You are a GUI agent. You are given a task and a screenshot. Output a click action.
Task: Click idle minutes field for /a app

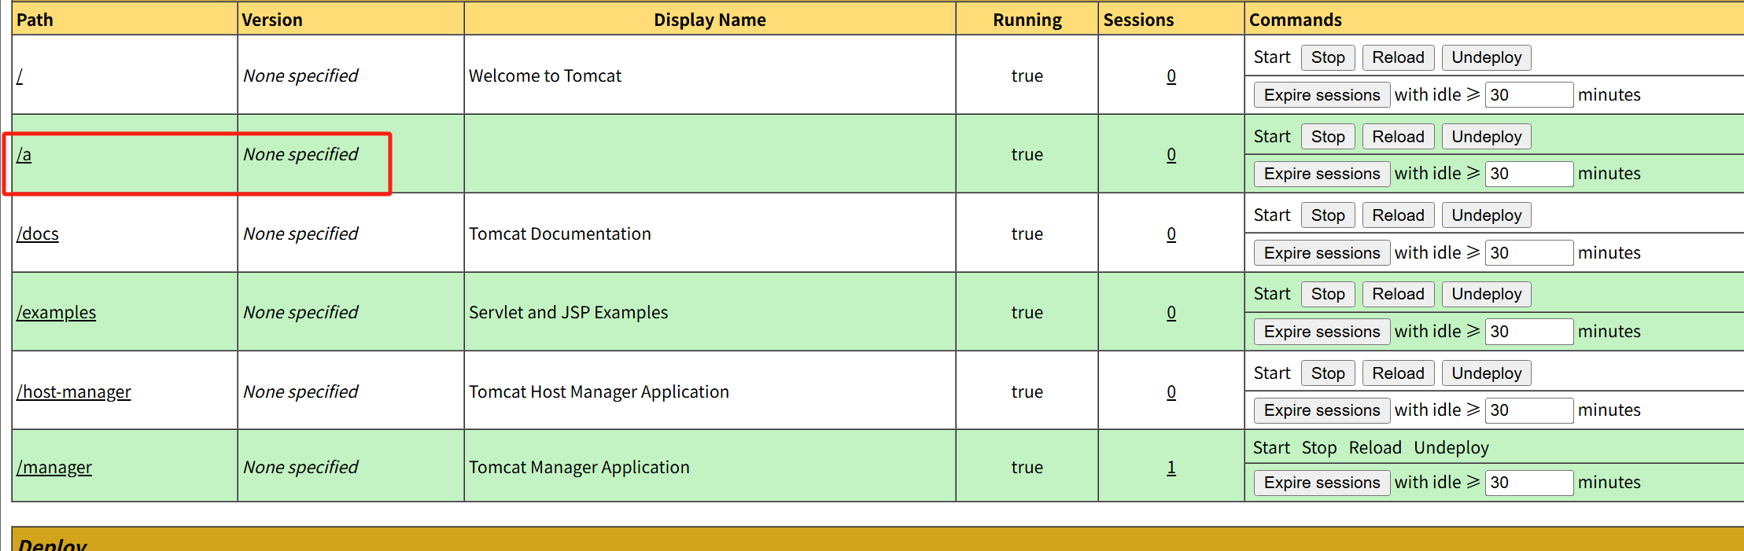1529,174
